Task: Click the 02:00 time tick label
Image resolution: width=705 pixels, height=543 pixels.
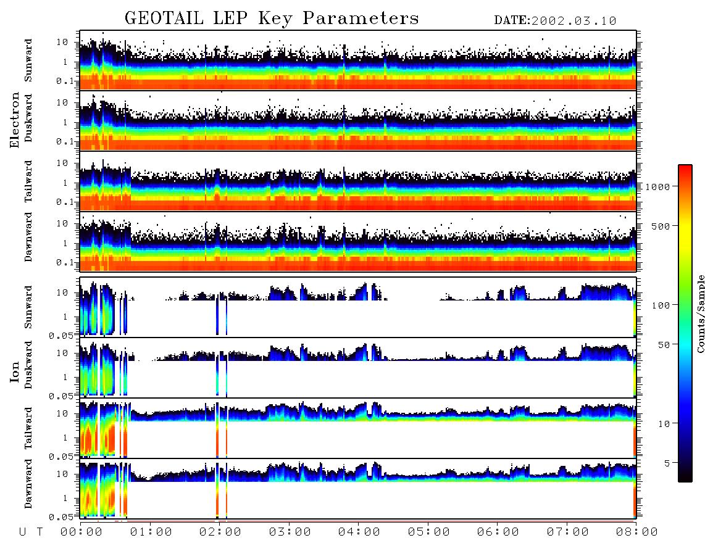Action: tap(220, 533)
